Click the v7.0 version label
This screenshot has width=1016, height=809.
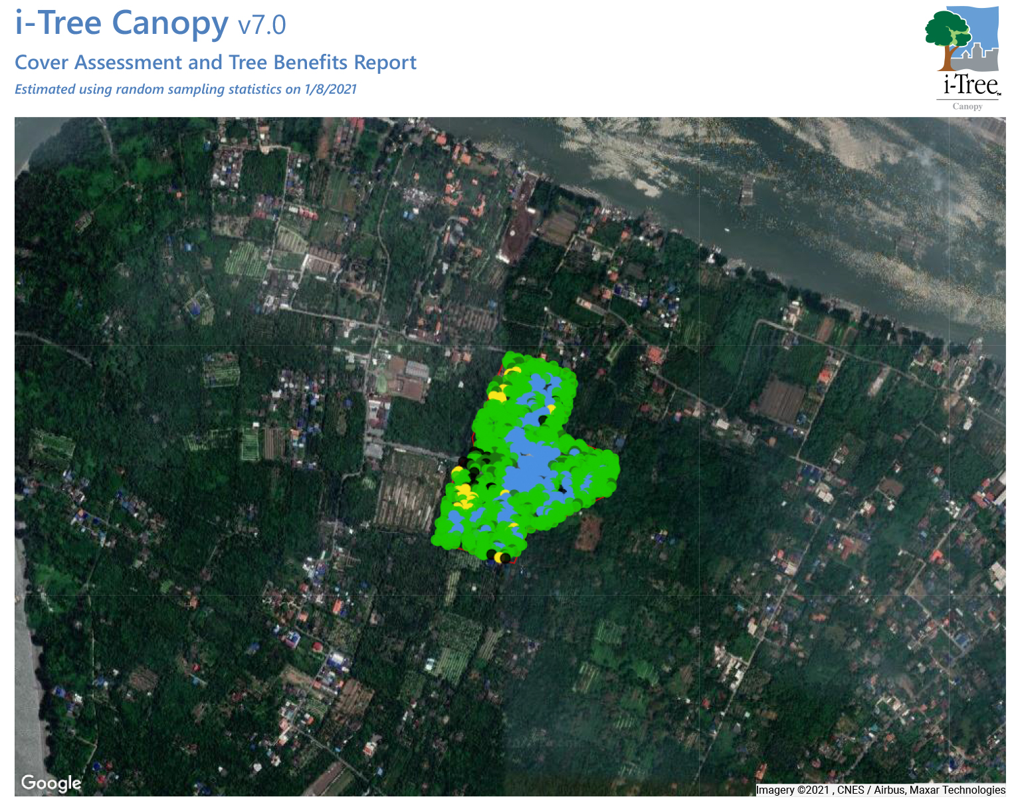click(x=262, y=25)
